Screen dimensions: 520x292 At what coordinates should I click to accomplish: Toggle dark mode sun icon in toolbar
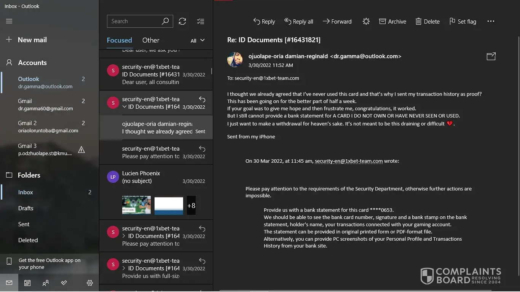366,22
